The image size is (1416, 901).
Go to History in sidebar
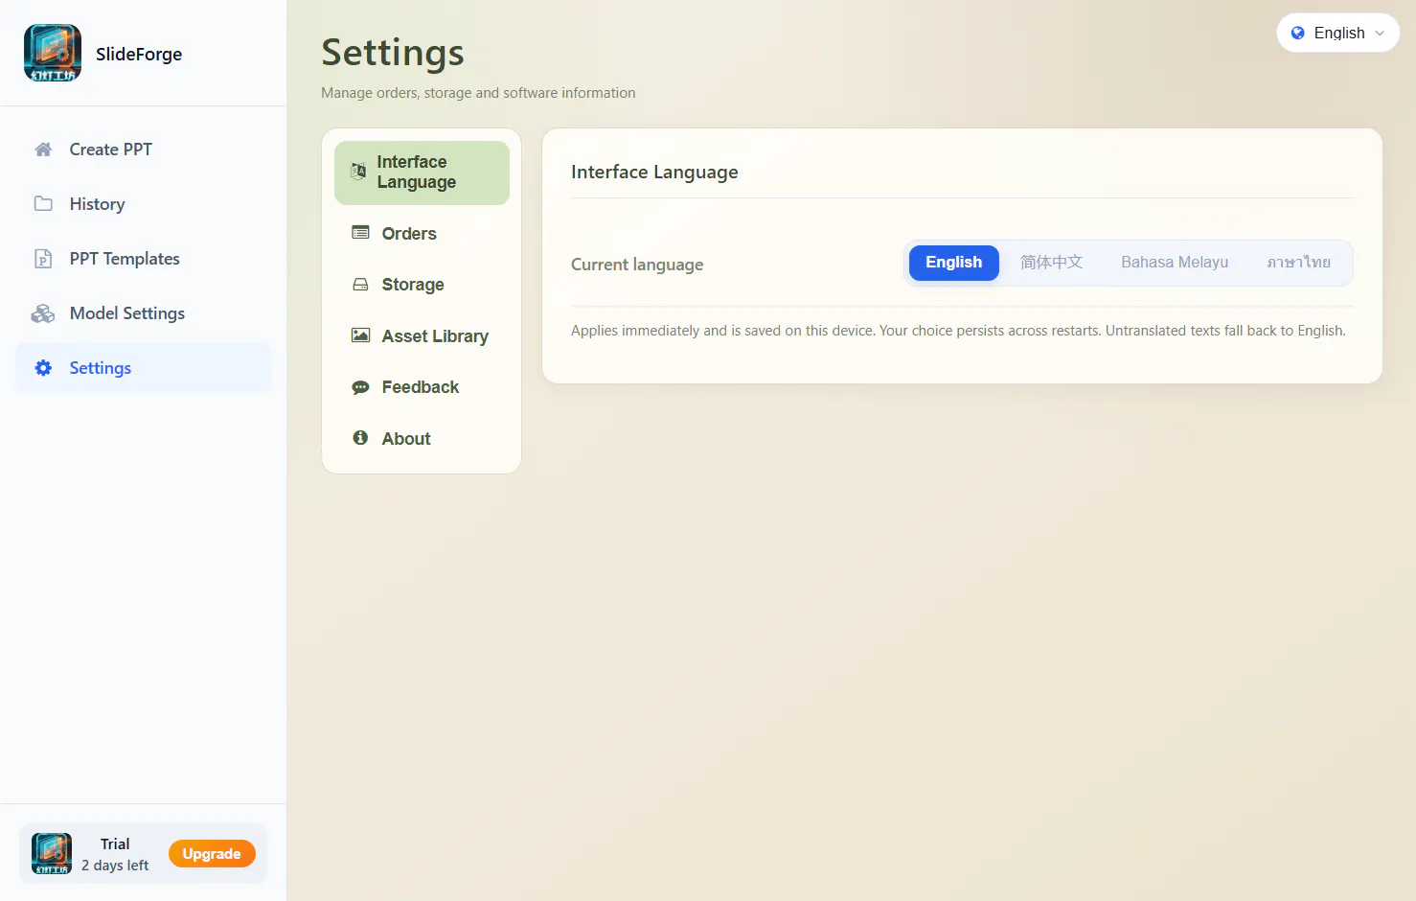coord(144,204)
